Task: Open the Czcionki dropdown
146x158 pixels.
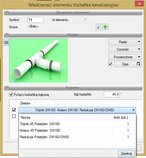Action: pos(125,49)
